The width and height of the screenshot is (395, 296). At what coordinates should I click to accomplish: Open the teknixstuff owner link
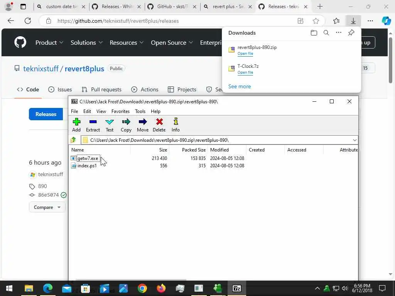coord(41,69)
